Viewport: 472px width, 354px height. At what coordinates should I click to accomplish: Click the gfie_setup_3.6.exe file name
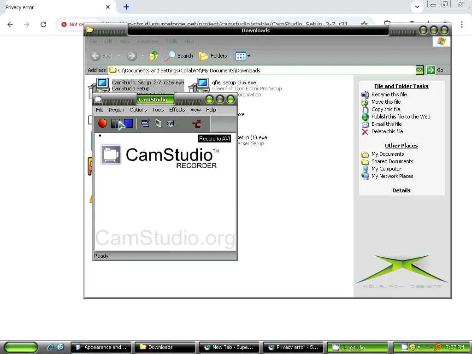(234, 83)
